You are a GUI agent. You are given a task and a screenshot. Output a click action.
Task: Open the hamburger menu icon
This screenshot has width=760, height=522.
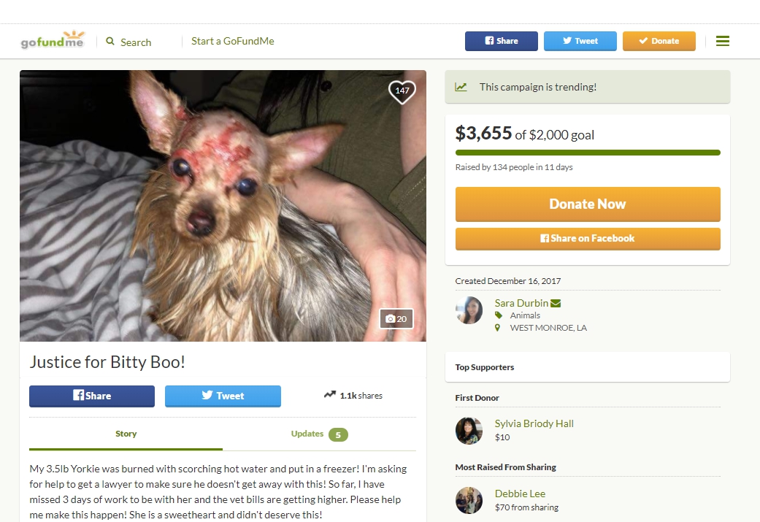(x=722, y=41)
